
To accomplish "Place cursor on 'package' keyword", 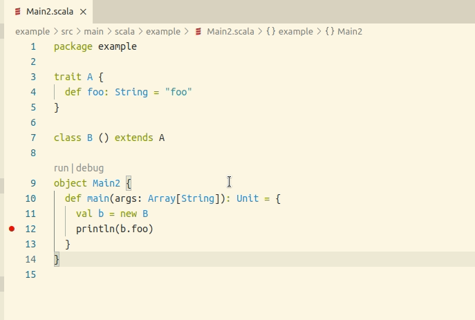I will tap(73, 46).
